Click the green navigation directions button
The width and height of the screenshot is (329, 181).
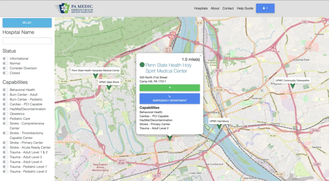pos(170,88)
